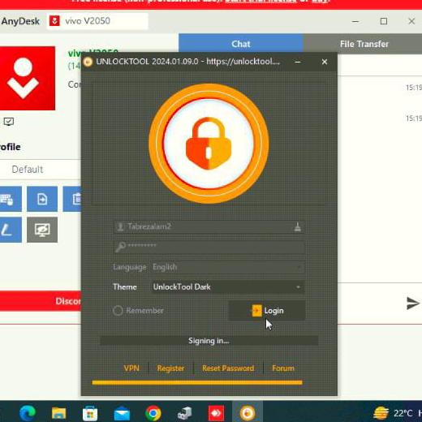This screenshot has height=422, width=422.
Task: Open the Default profile selector in AnyDesk
Action: [41, 170]
